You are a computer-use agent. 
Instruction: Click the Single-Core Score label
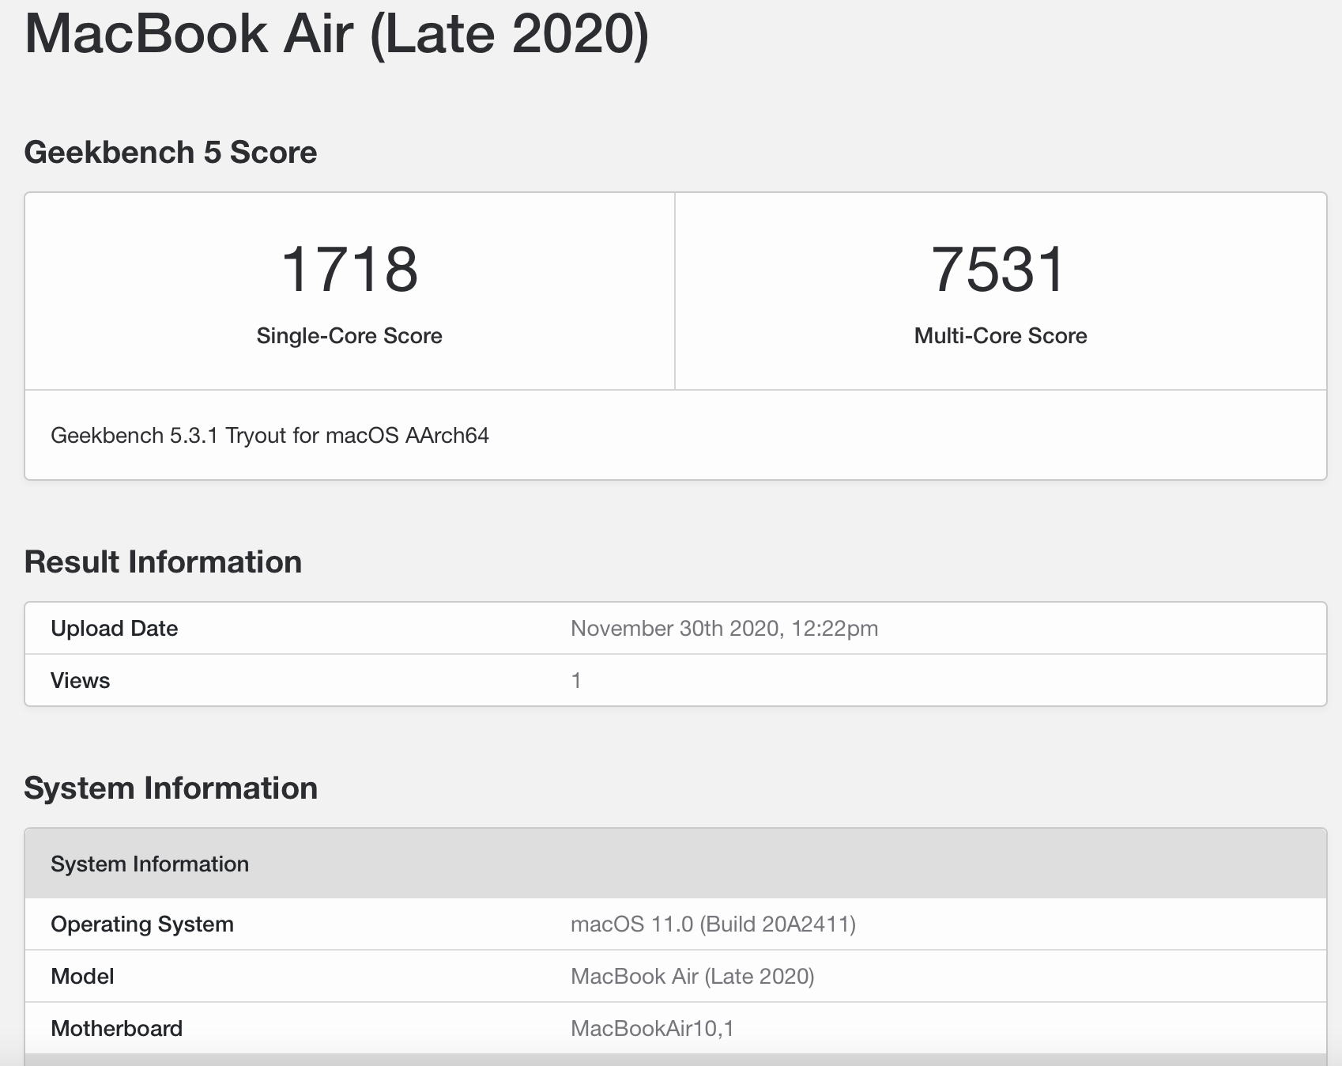349,335
